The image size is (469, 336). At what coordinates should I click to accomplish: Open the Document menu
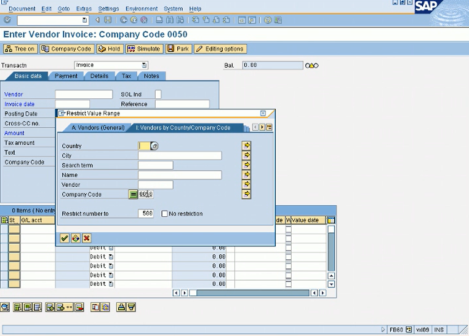point(22,9)
